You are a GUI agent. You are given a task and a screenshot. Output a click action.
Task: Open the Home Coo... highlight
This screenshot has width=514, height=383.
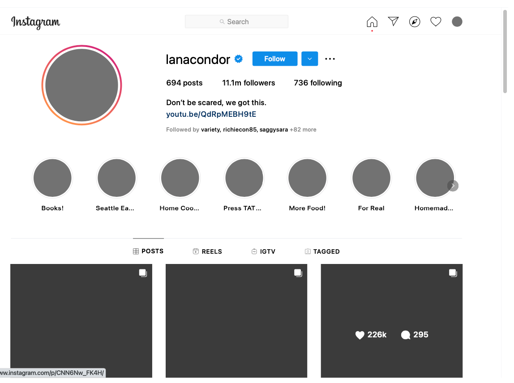coord(180,178)
